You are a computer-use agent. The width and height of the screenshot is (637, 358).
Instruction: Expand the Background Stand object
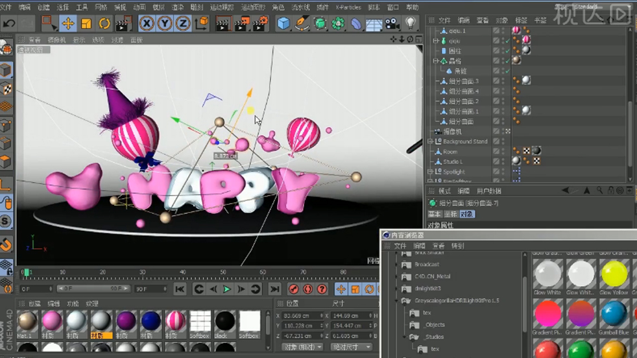[x=430, y=141]
